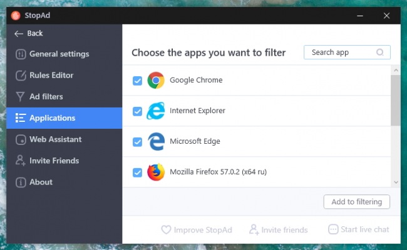The width and height of the screenshot is (407, 250).
Task: Disable filtering for Microsoft Edge checkbox
Action: coord(137,142)
